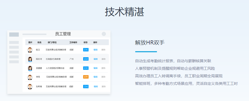This screenshot has width=249, height=101.
Task: Click the 正式 status badge for 屹立
Action: click(x=86, y=50)
